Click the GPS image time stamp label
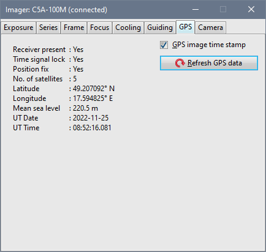 pyautogui.click(x=209, y=45)
